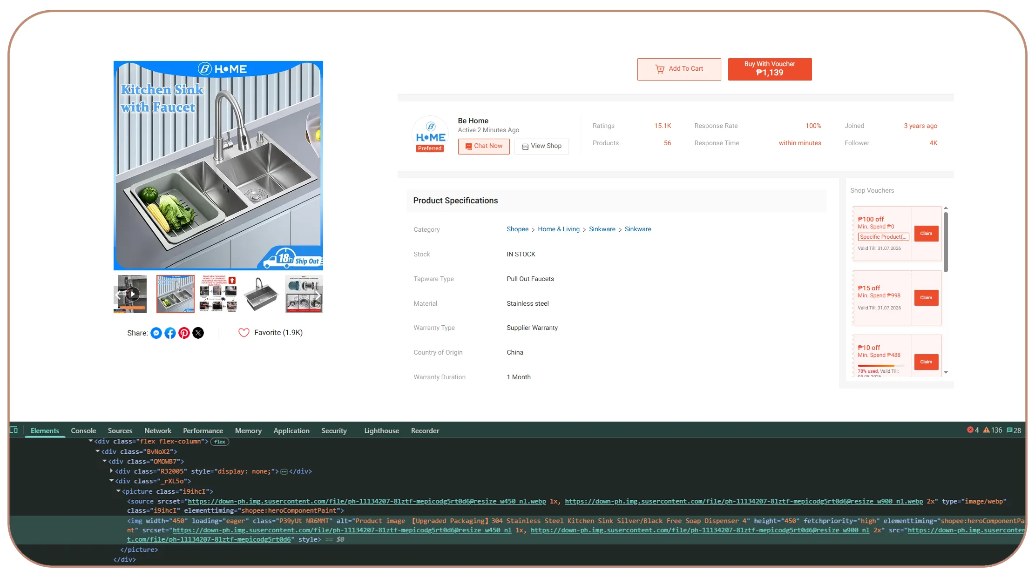Share product via Messenger icon

156,333
